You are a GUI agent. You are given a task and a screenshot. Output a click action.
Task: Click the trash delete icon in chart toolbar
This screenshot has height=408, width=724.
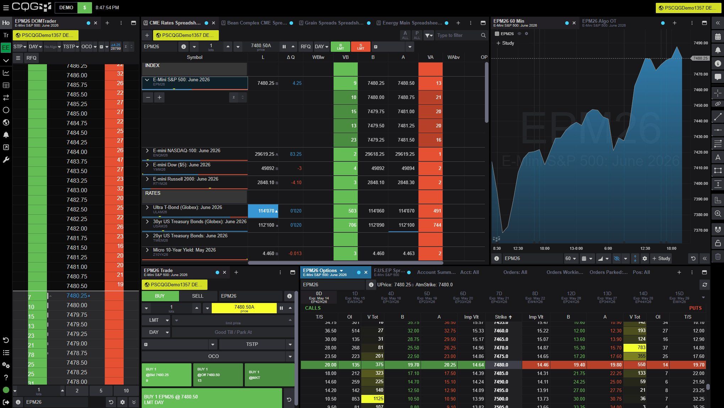point(718,257)
